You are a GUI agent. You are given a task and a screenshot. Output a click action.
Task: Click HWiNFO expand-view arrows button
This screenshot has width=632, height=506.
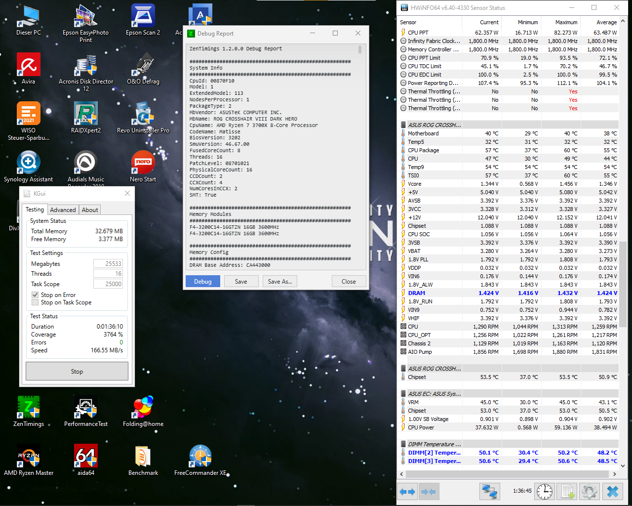point(408,492)
